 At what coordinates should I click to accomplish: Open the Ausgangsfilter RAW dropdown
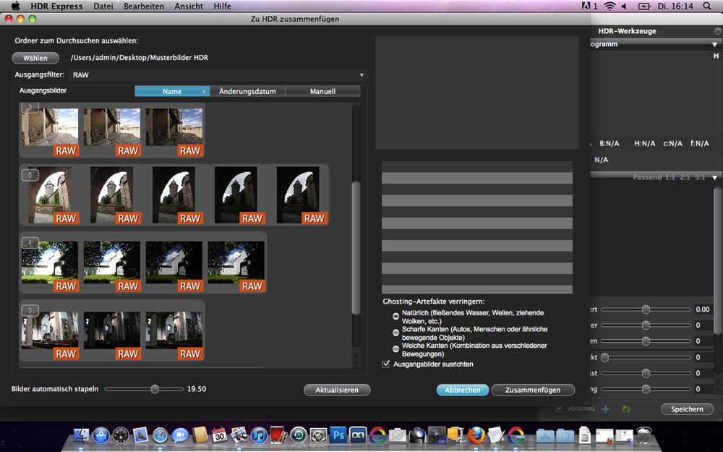point(218,74)
